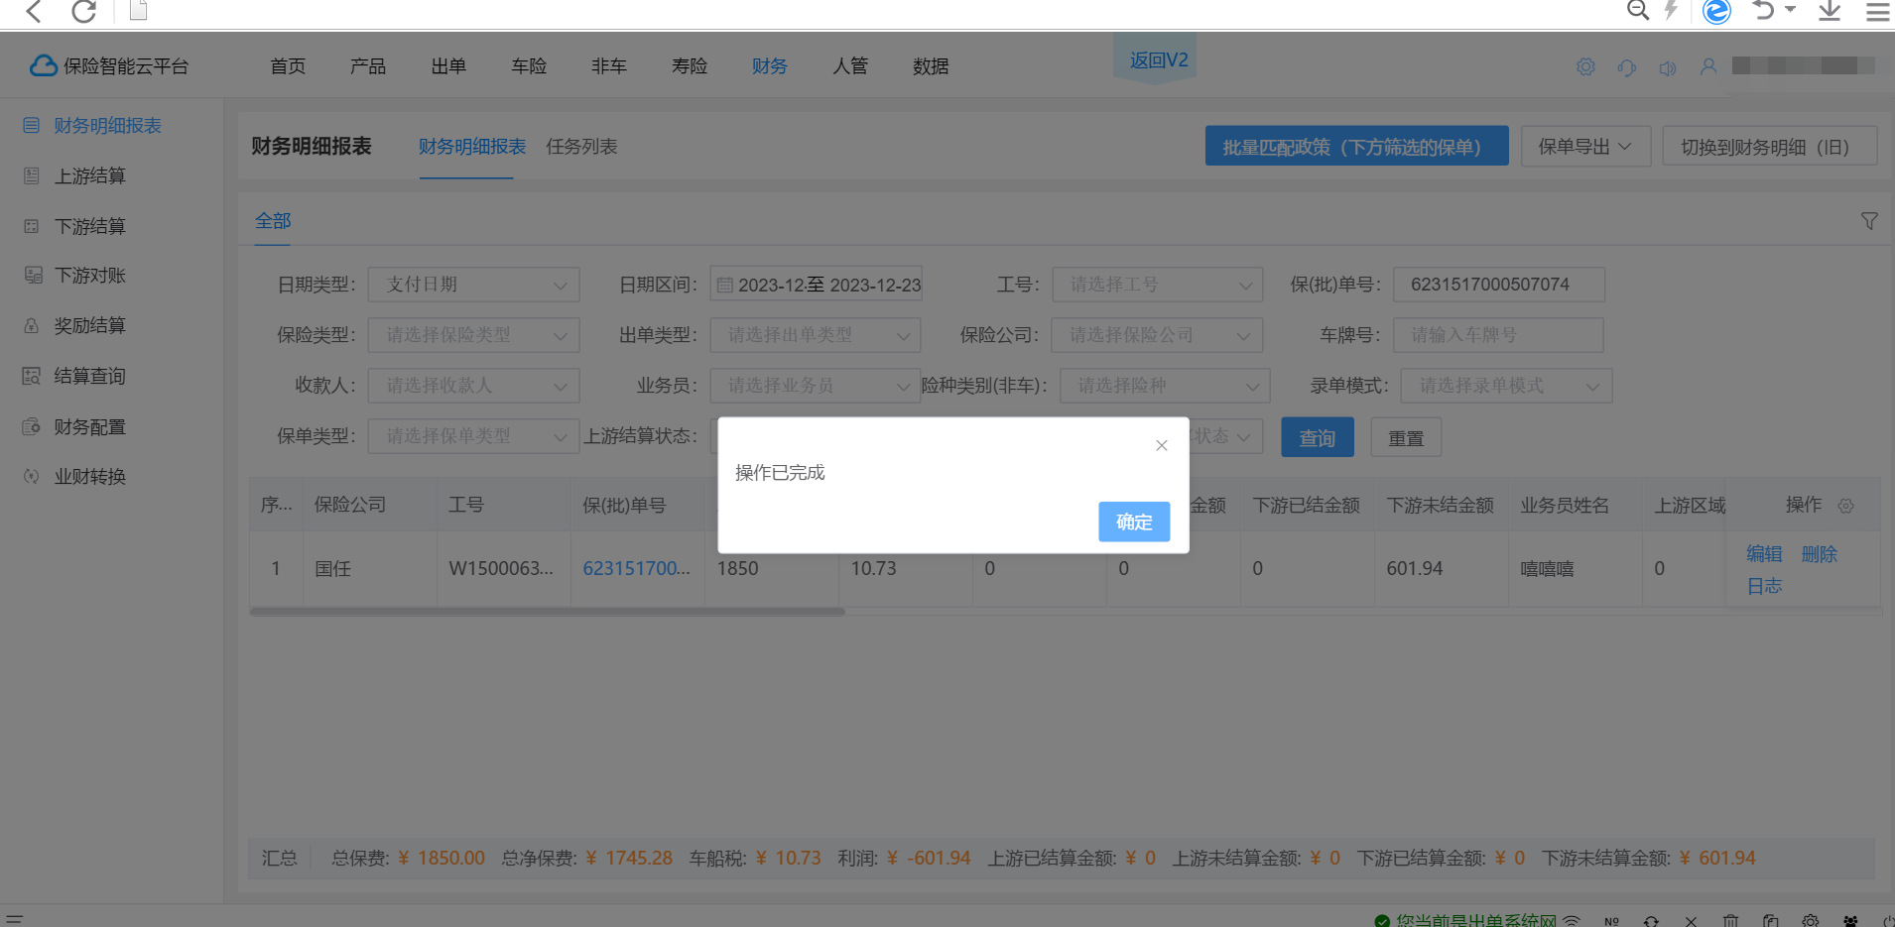Click 编辑 link in row 1
The height and width of the screenshot is (927, 1895).
coord(1764,554)
